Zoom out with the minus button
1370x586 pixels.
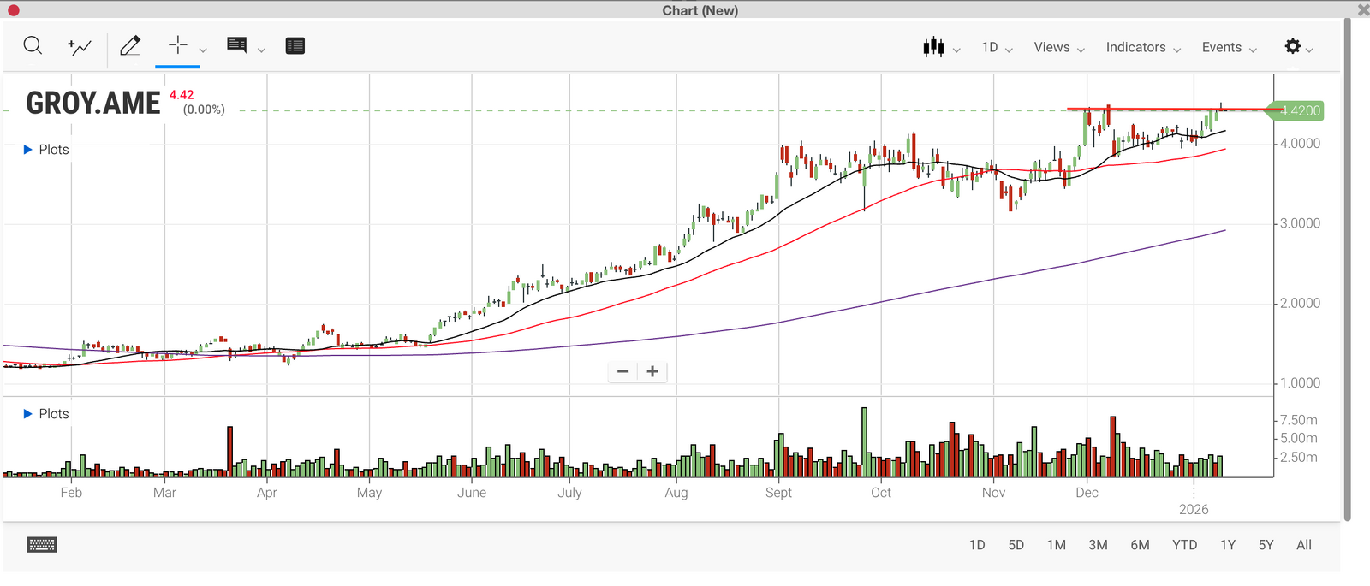pos(622,371)
